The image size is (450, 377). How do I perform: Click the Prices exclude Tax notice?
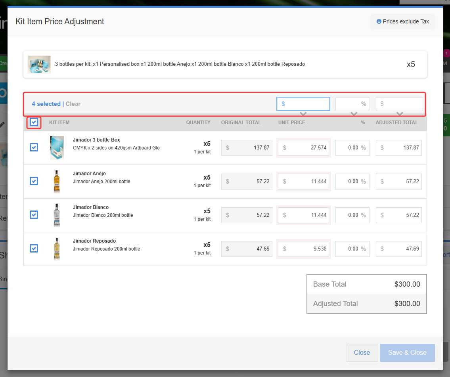pos(403,21)
